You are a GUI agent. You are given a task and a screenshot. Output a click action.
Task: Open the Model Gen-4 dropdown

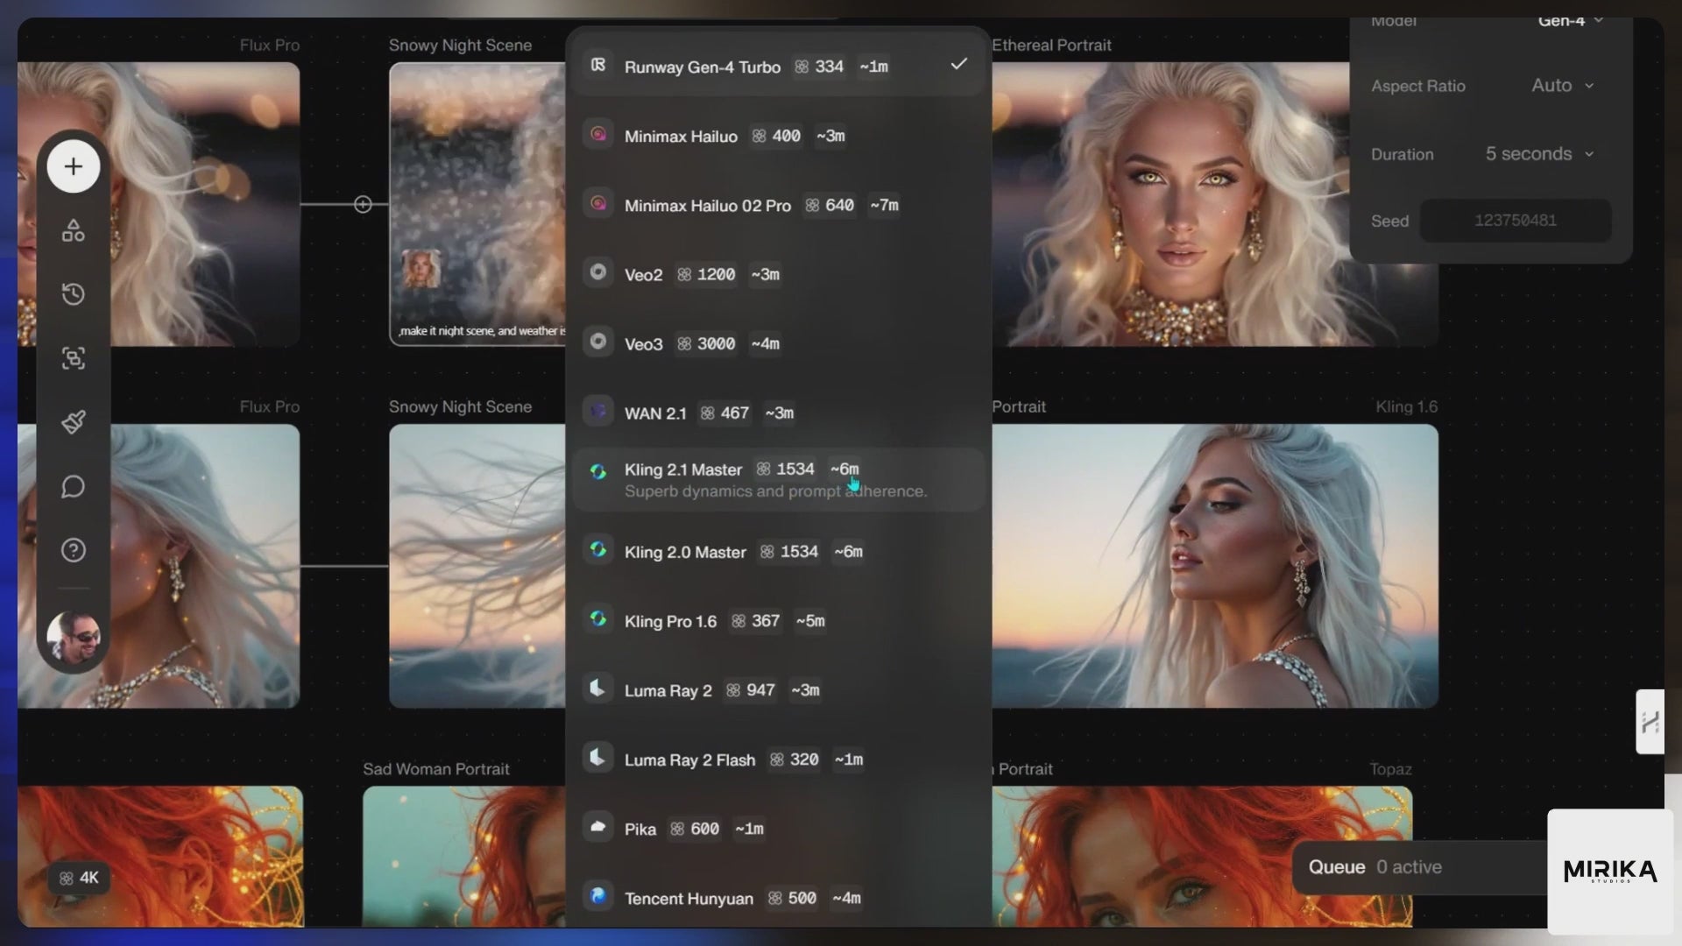point(1570,21)
